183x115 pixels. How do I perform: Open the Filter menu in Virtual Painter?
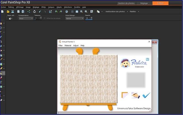(x=61, y=45)
